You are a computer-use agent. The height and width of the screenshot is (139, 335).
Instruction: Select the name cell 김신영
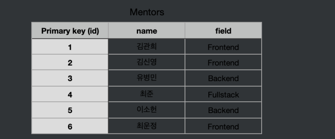(147, 62)
